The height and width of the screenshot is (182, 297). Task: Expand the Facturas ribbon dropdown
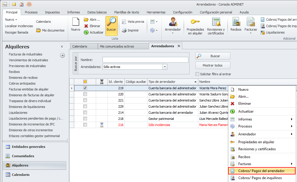tap(251, 33)
